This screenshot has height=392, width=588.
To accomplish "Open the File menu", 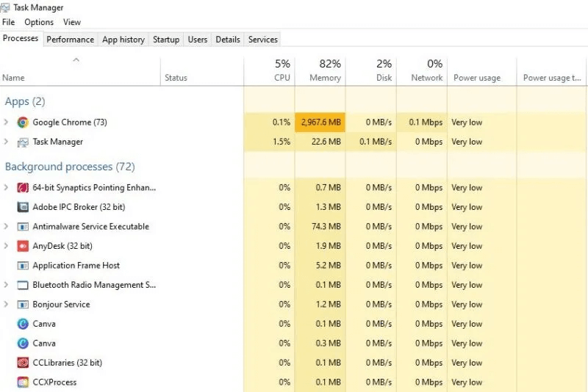I will pos(8,22).
